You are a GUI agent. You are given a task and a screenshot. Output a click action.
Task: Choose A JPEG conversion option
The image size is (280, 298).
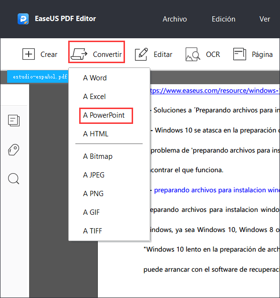[x=109, y=175]
